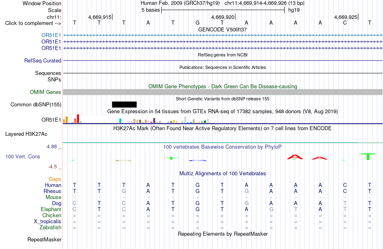Viewport: 383px width, 249px height.
Task: Click the GTEx Gene Expression 54 tissues title
Action: click(223, 112)
